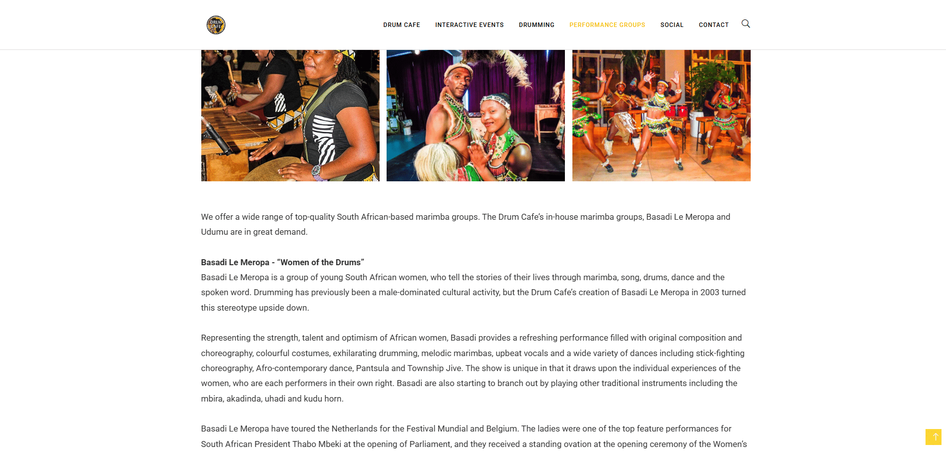Click the yellow back-to-top arrow button
946x455 pixels.
[933, 437]
